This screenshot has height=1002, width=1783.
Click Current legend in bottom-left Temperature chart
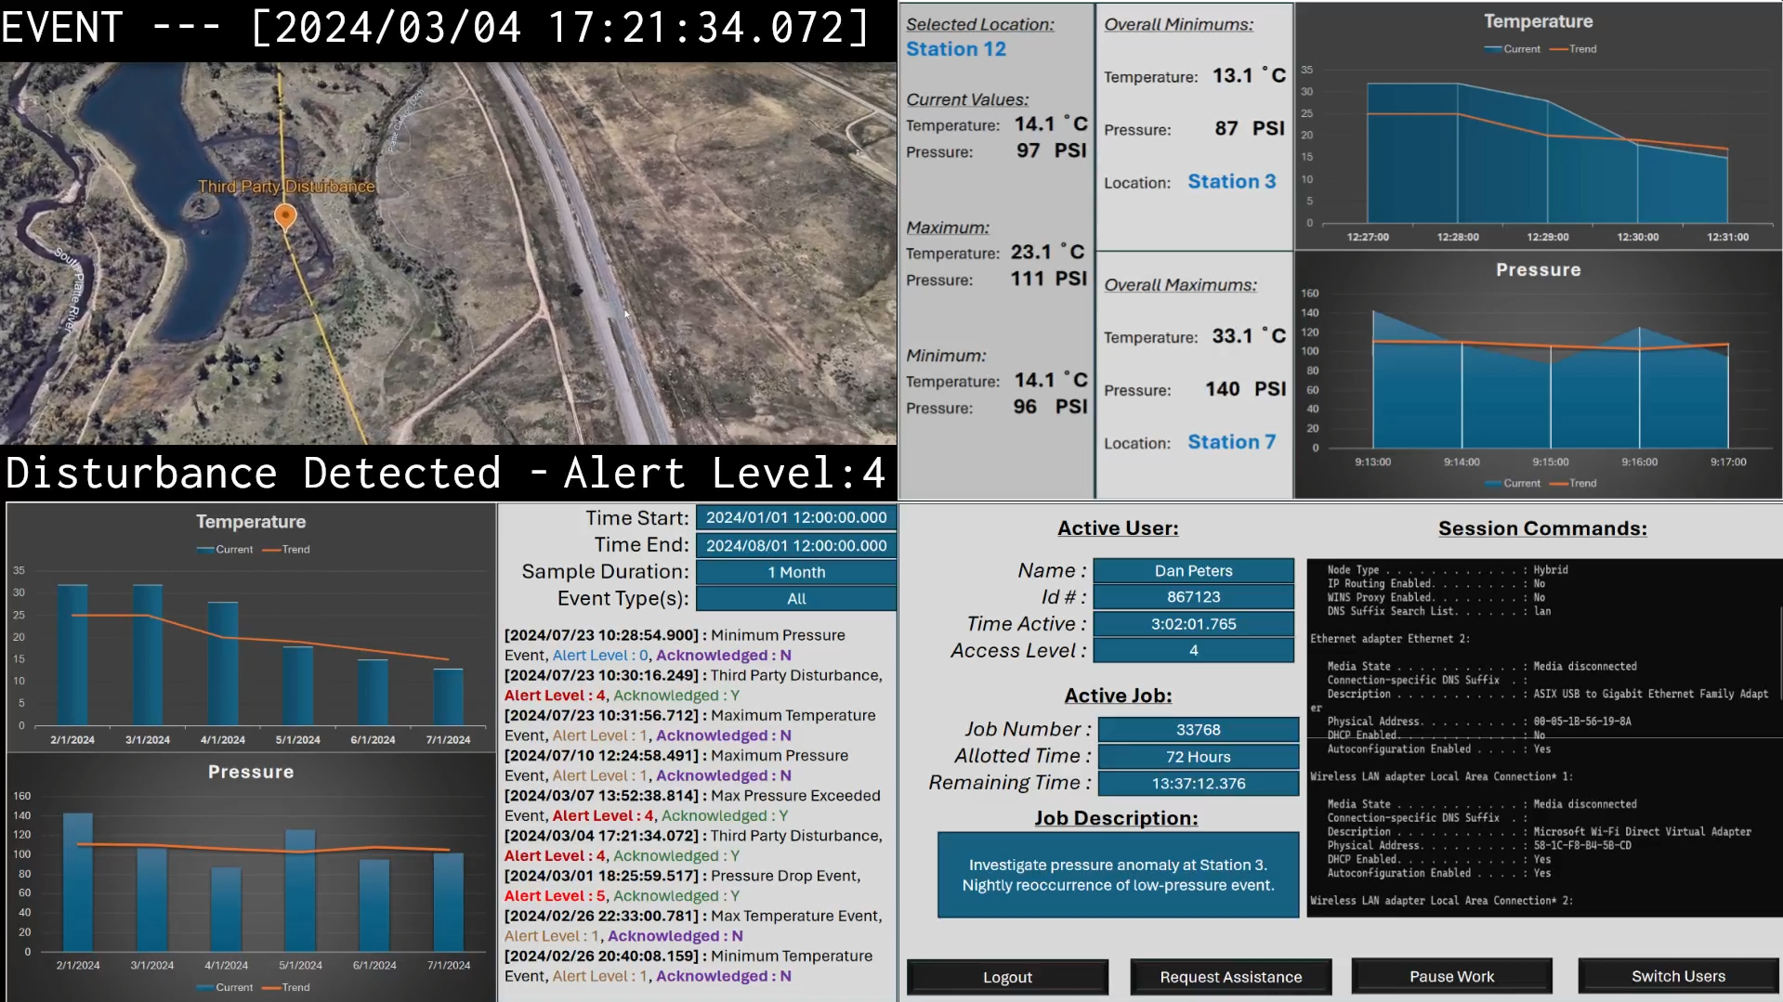tap(225, 550)
